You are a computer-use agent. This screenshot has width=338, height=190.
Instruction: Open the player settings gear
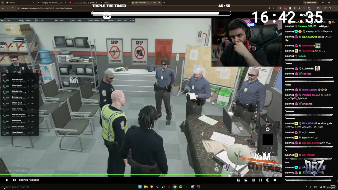point(275,180)
